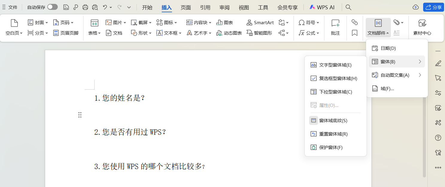Viewport: 445px width, 187px height.
Task: Click the blue 分享 share button
Action: (x=433, y=7)
